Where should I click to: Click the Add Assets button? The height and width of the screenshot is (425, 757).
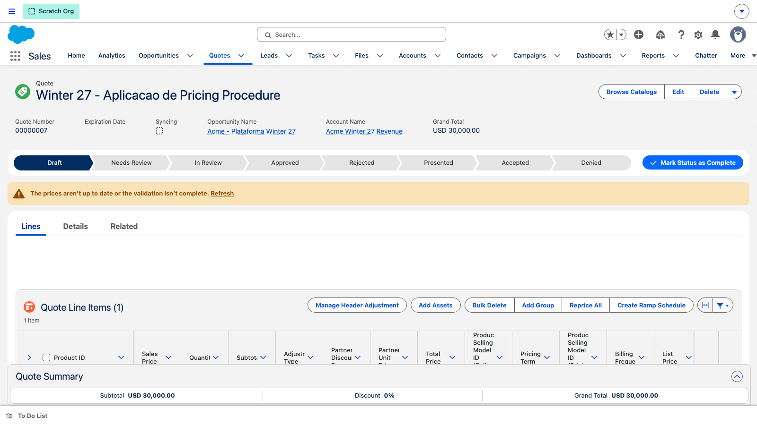(x=436, y=306)
